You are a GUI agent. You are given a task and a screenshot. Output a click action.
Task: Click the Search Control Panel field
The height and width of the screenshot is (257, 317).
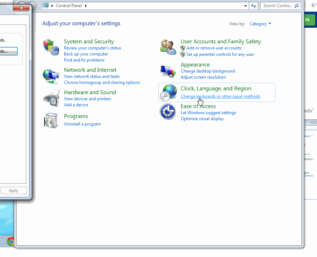[278, 6]
